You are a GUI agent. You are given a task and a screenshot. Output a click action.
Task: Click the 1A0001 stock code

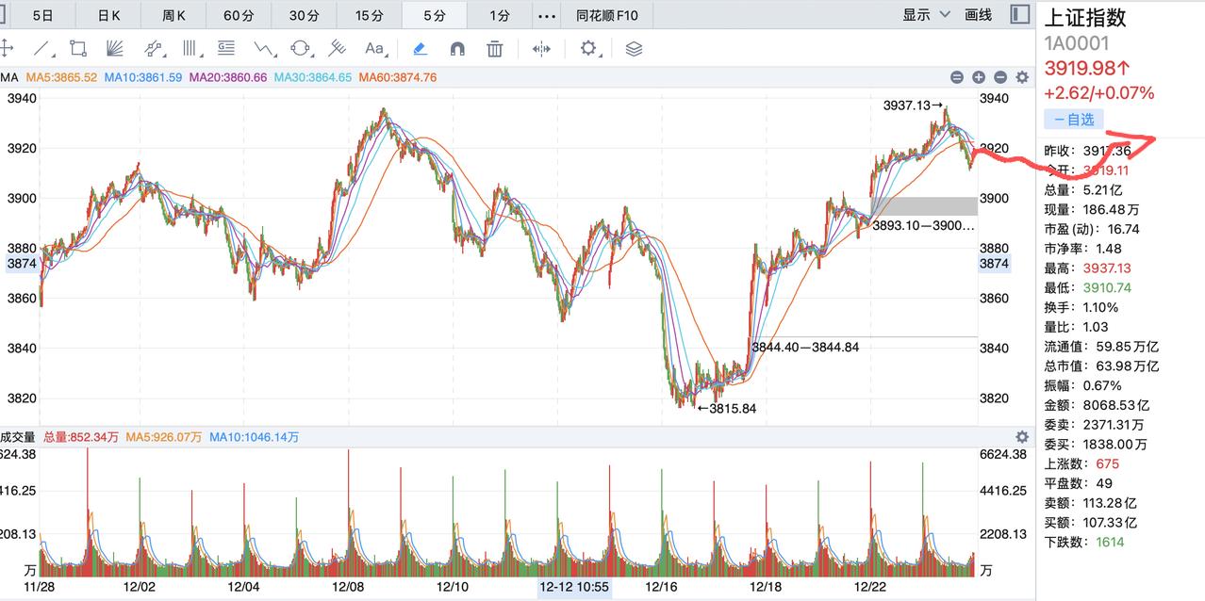coord(1077,43)
